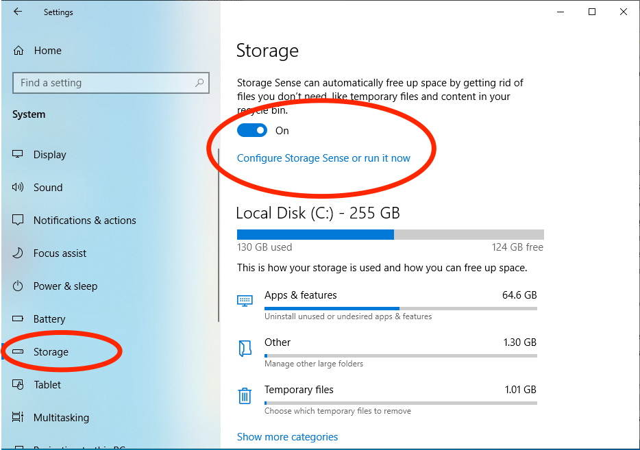Click the Apps & features keyboard icon
640x450 pixels.
pyautogui.click(x=245, y=301)
